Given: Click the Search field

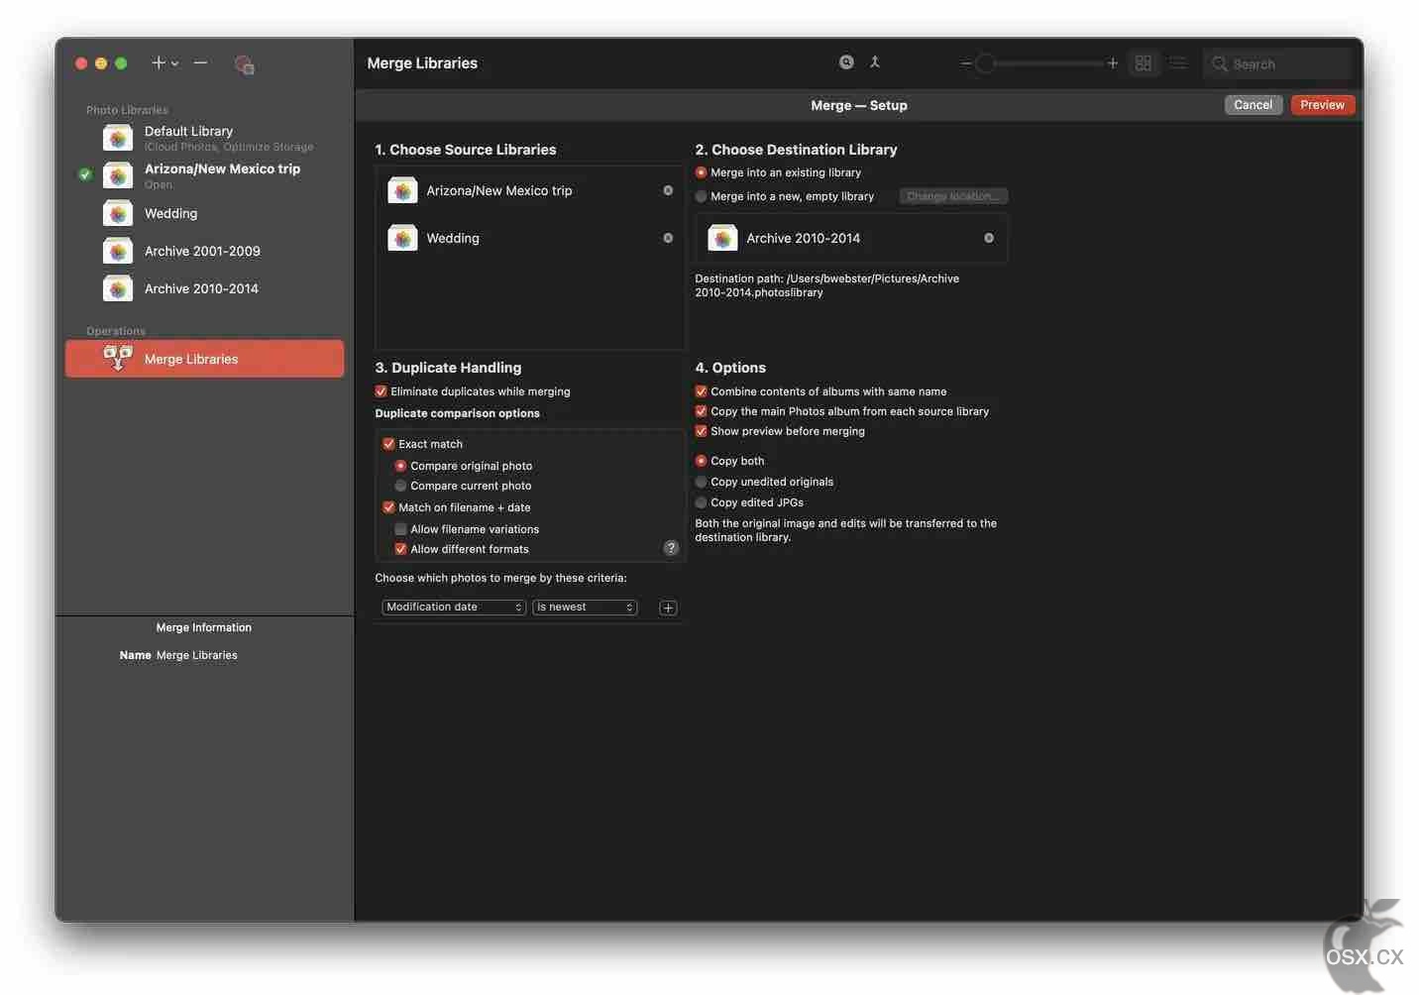Looking at the screenshot, I should (1277, 63).
